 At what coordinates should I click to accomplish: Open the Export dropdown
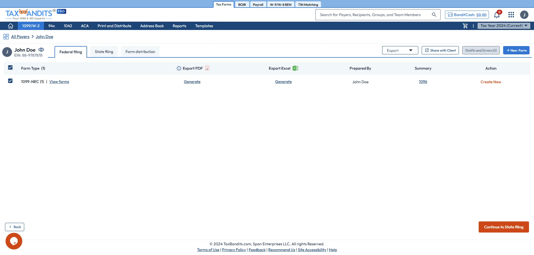[400, 50]
